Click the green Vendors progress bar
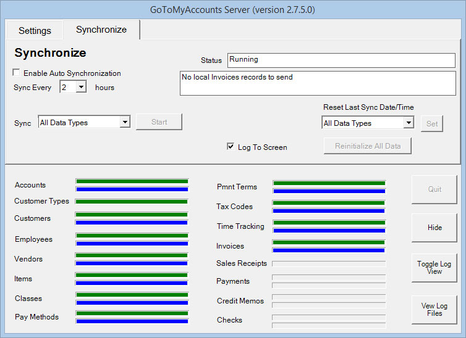This screenshot has height=338, width=466. click(132, 255)
